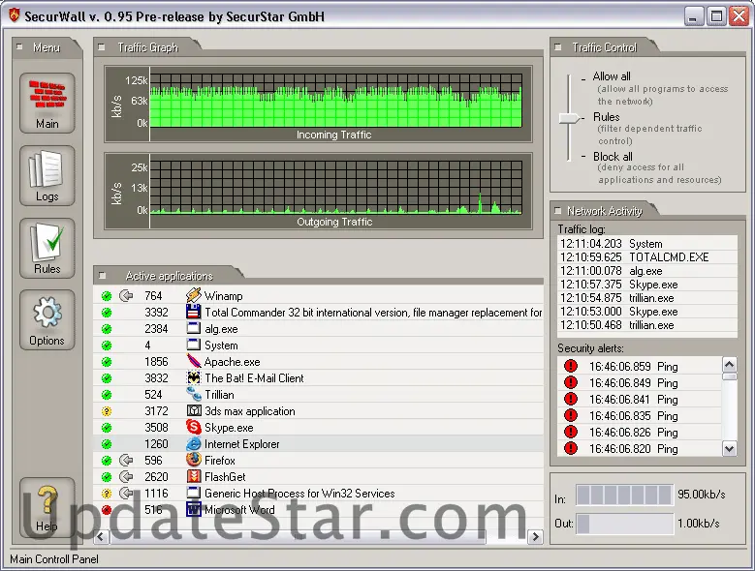The height and width of the screenshot is (571, 755).
Task: Click the 3ds max application icon
Action: pos(194,410)
